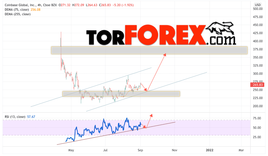Click the 250.00 price axis label
Viewport: 268px width, 156px height.
click(258, 90)
